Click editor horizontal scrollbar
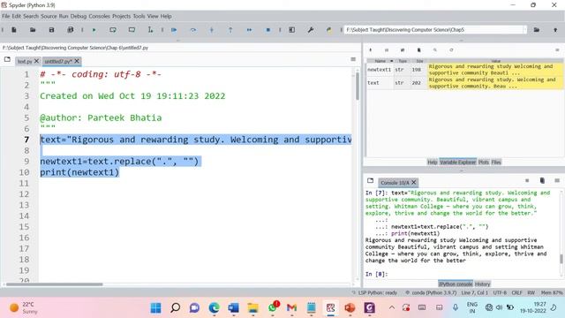Viewport: 565px width, 318px height. pos(55,284)
